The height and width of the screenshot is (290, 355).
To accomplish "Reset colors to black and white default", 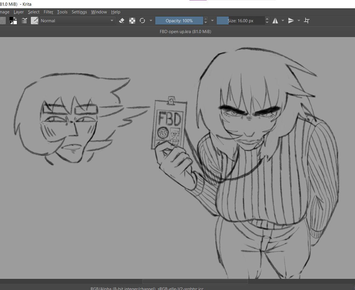I will (11, 23).
